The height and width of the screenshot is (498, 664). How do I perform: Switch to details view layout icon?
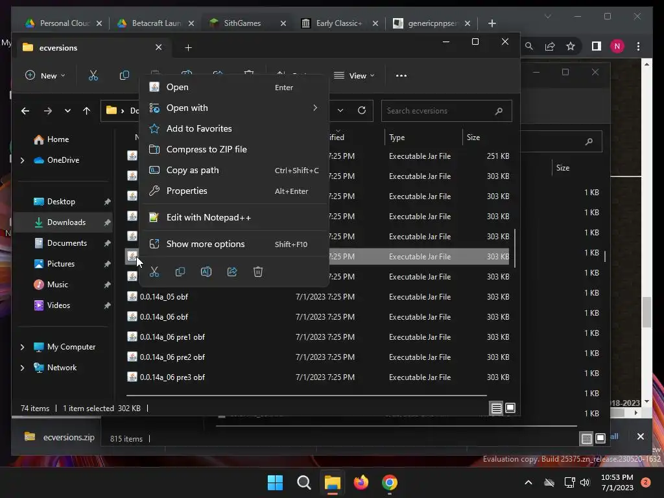tap(496, 408)
